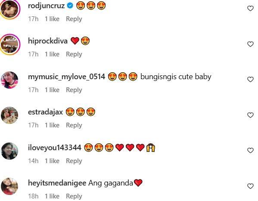Reply to rodjuncruz's comment

pyautogui.click(x=74, y=19)
